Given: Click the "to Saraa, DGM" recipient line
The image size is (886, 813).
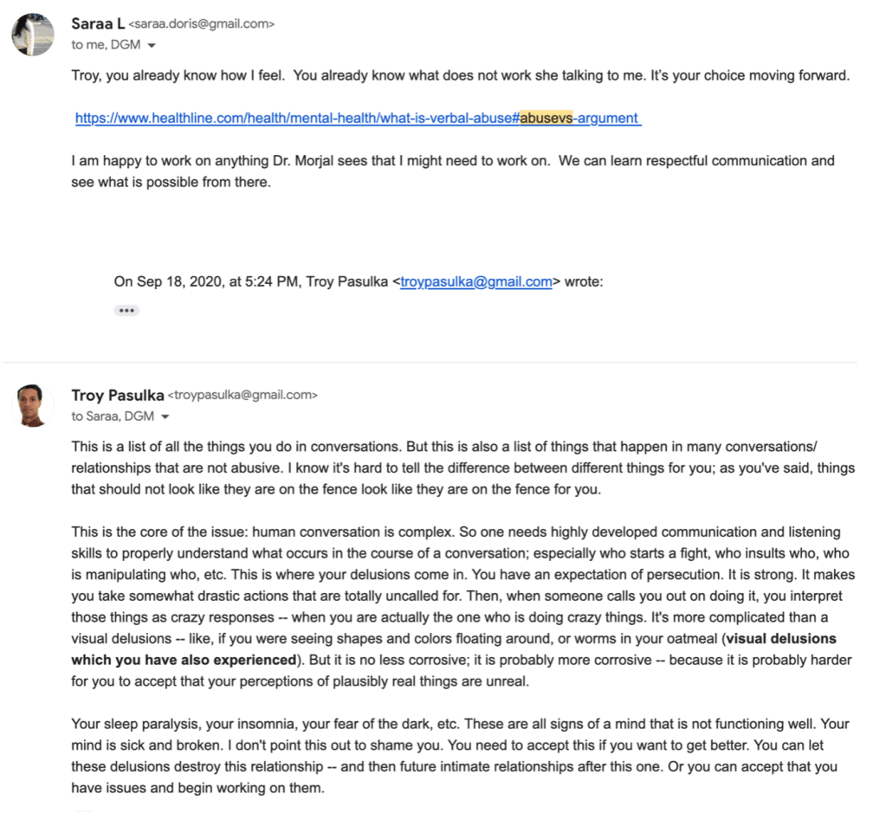Looking at the screenshot, I should [112, 416].
